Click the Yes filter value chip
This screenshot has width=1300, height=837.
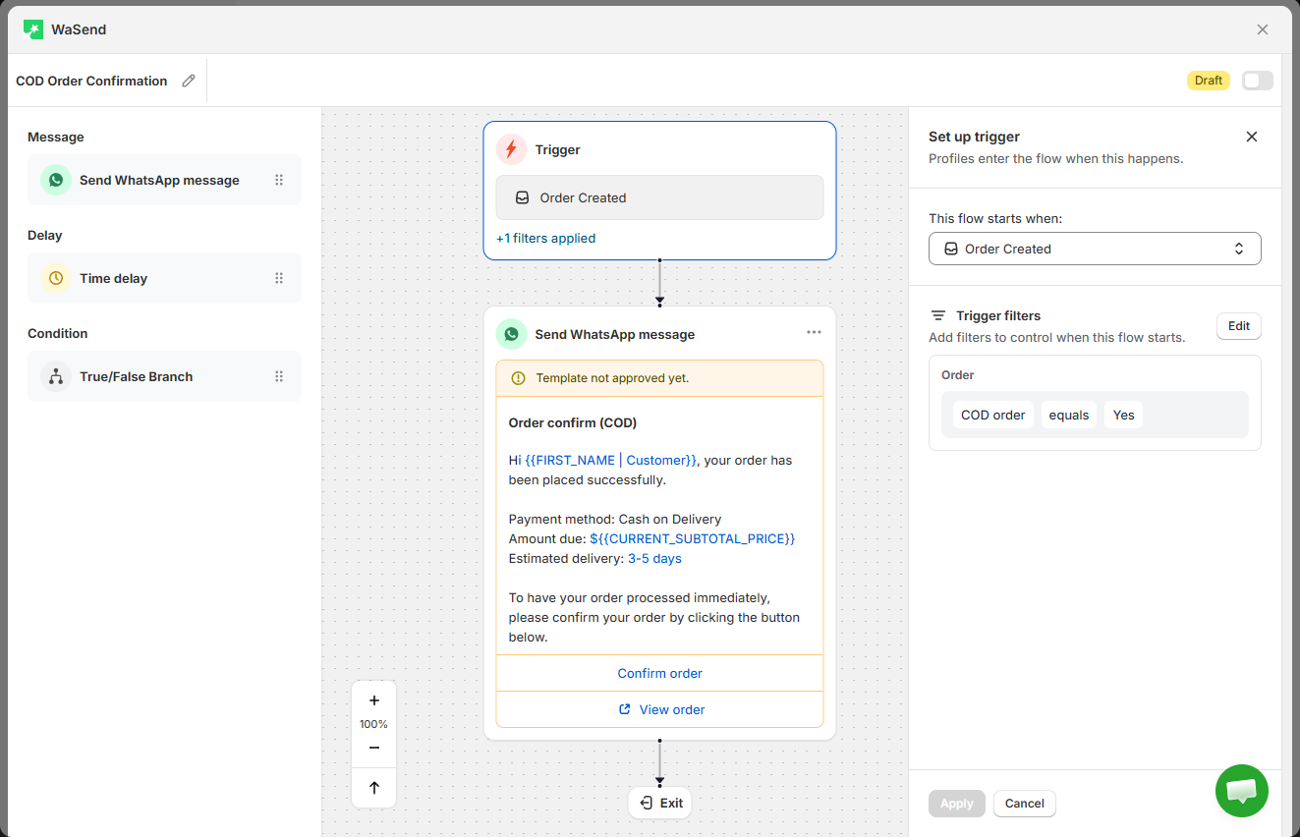(1123, 415)
